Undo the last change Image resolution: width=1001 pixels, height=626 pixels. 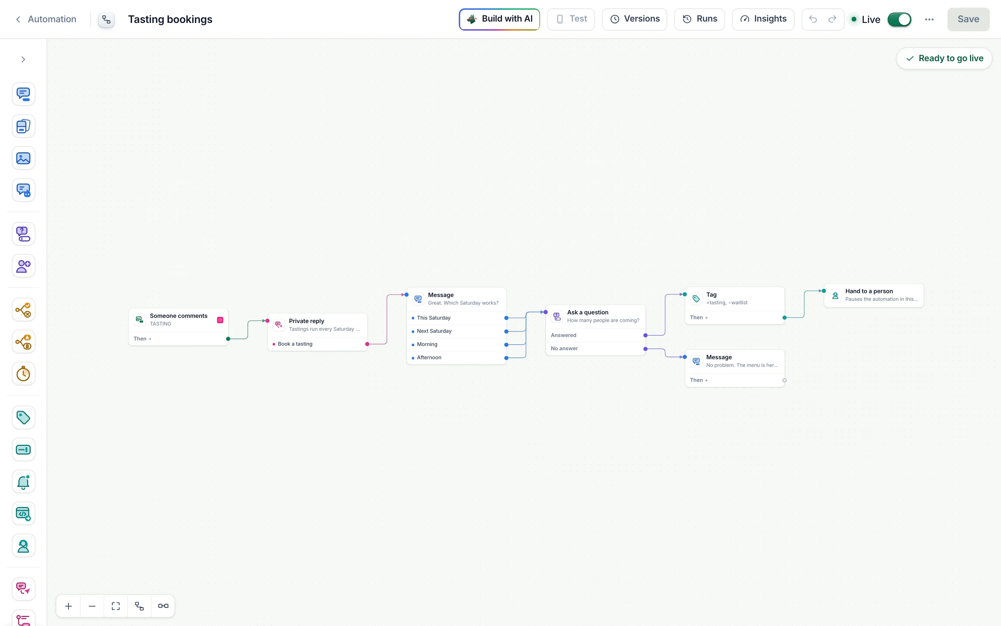coord(813,19)
